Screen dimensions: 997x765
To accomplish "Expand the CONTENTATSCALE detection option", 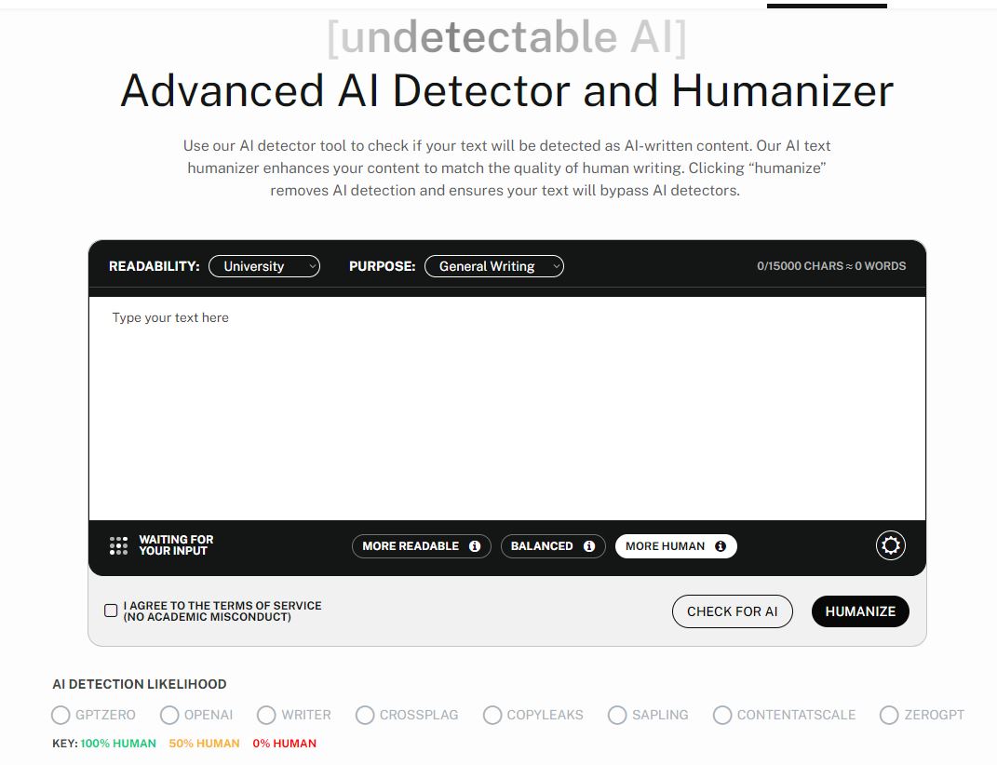I will pyautogui.click(x=721, y=715).
